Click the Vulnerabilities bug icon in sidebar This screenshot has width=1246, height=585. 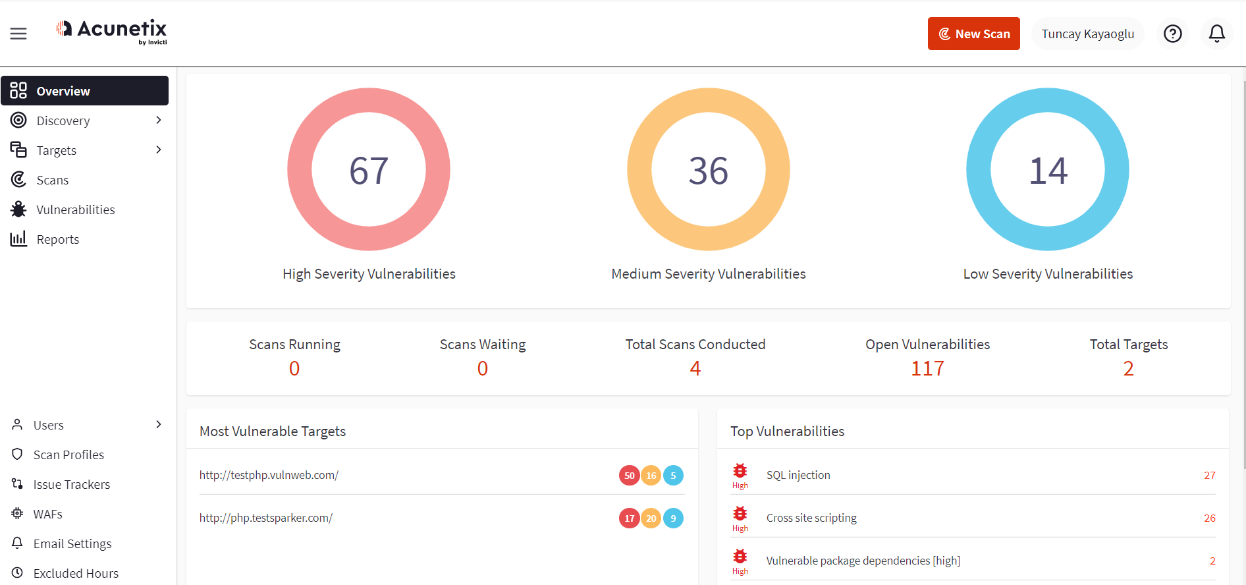(x=18, y=209)
